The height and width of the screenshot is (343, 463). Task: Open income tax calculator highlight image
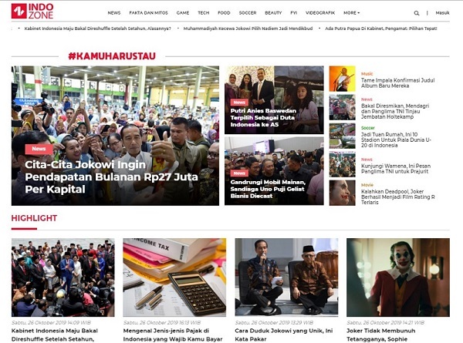pyautogui.click(x=174, y=277)
